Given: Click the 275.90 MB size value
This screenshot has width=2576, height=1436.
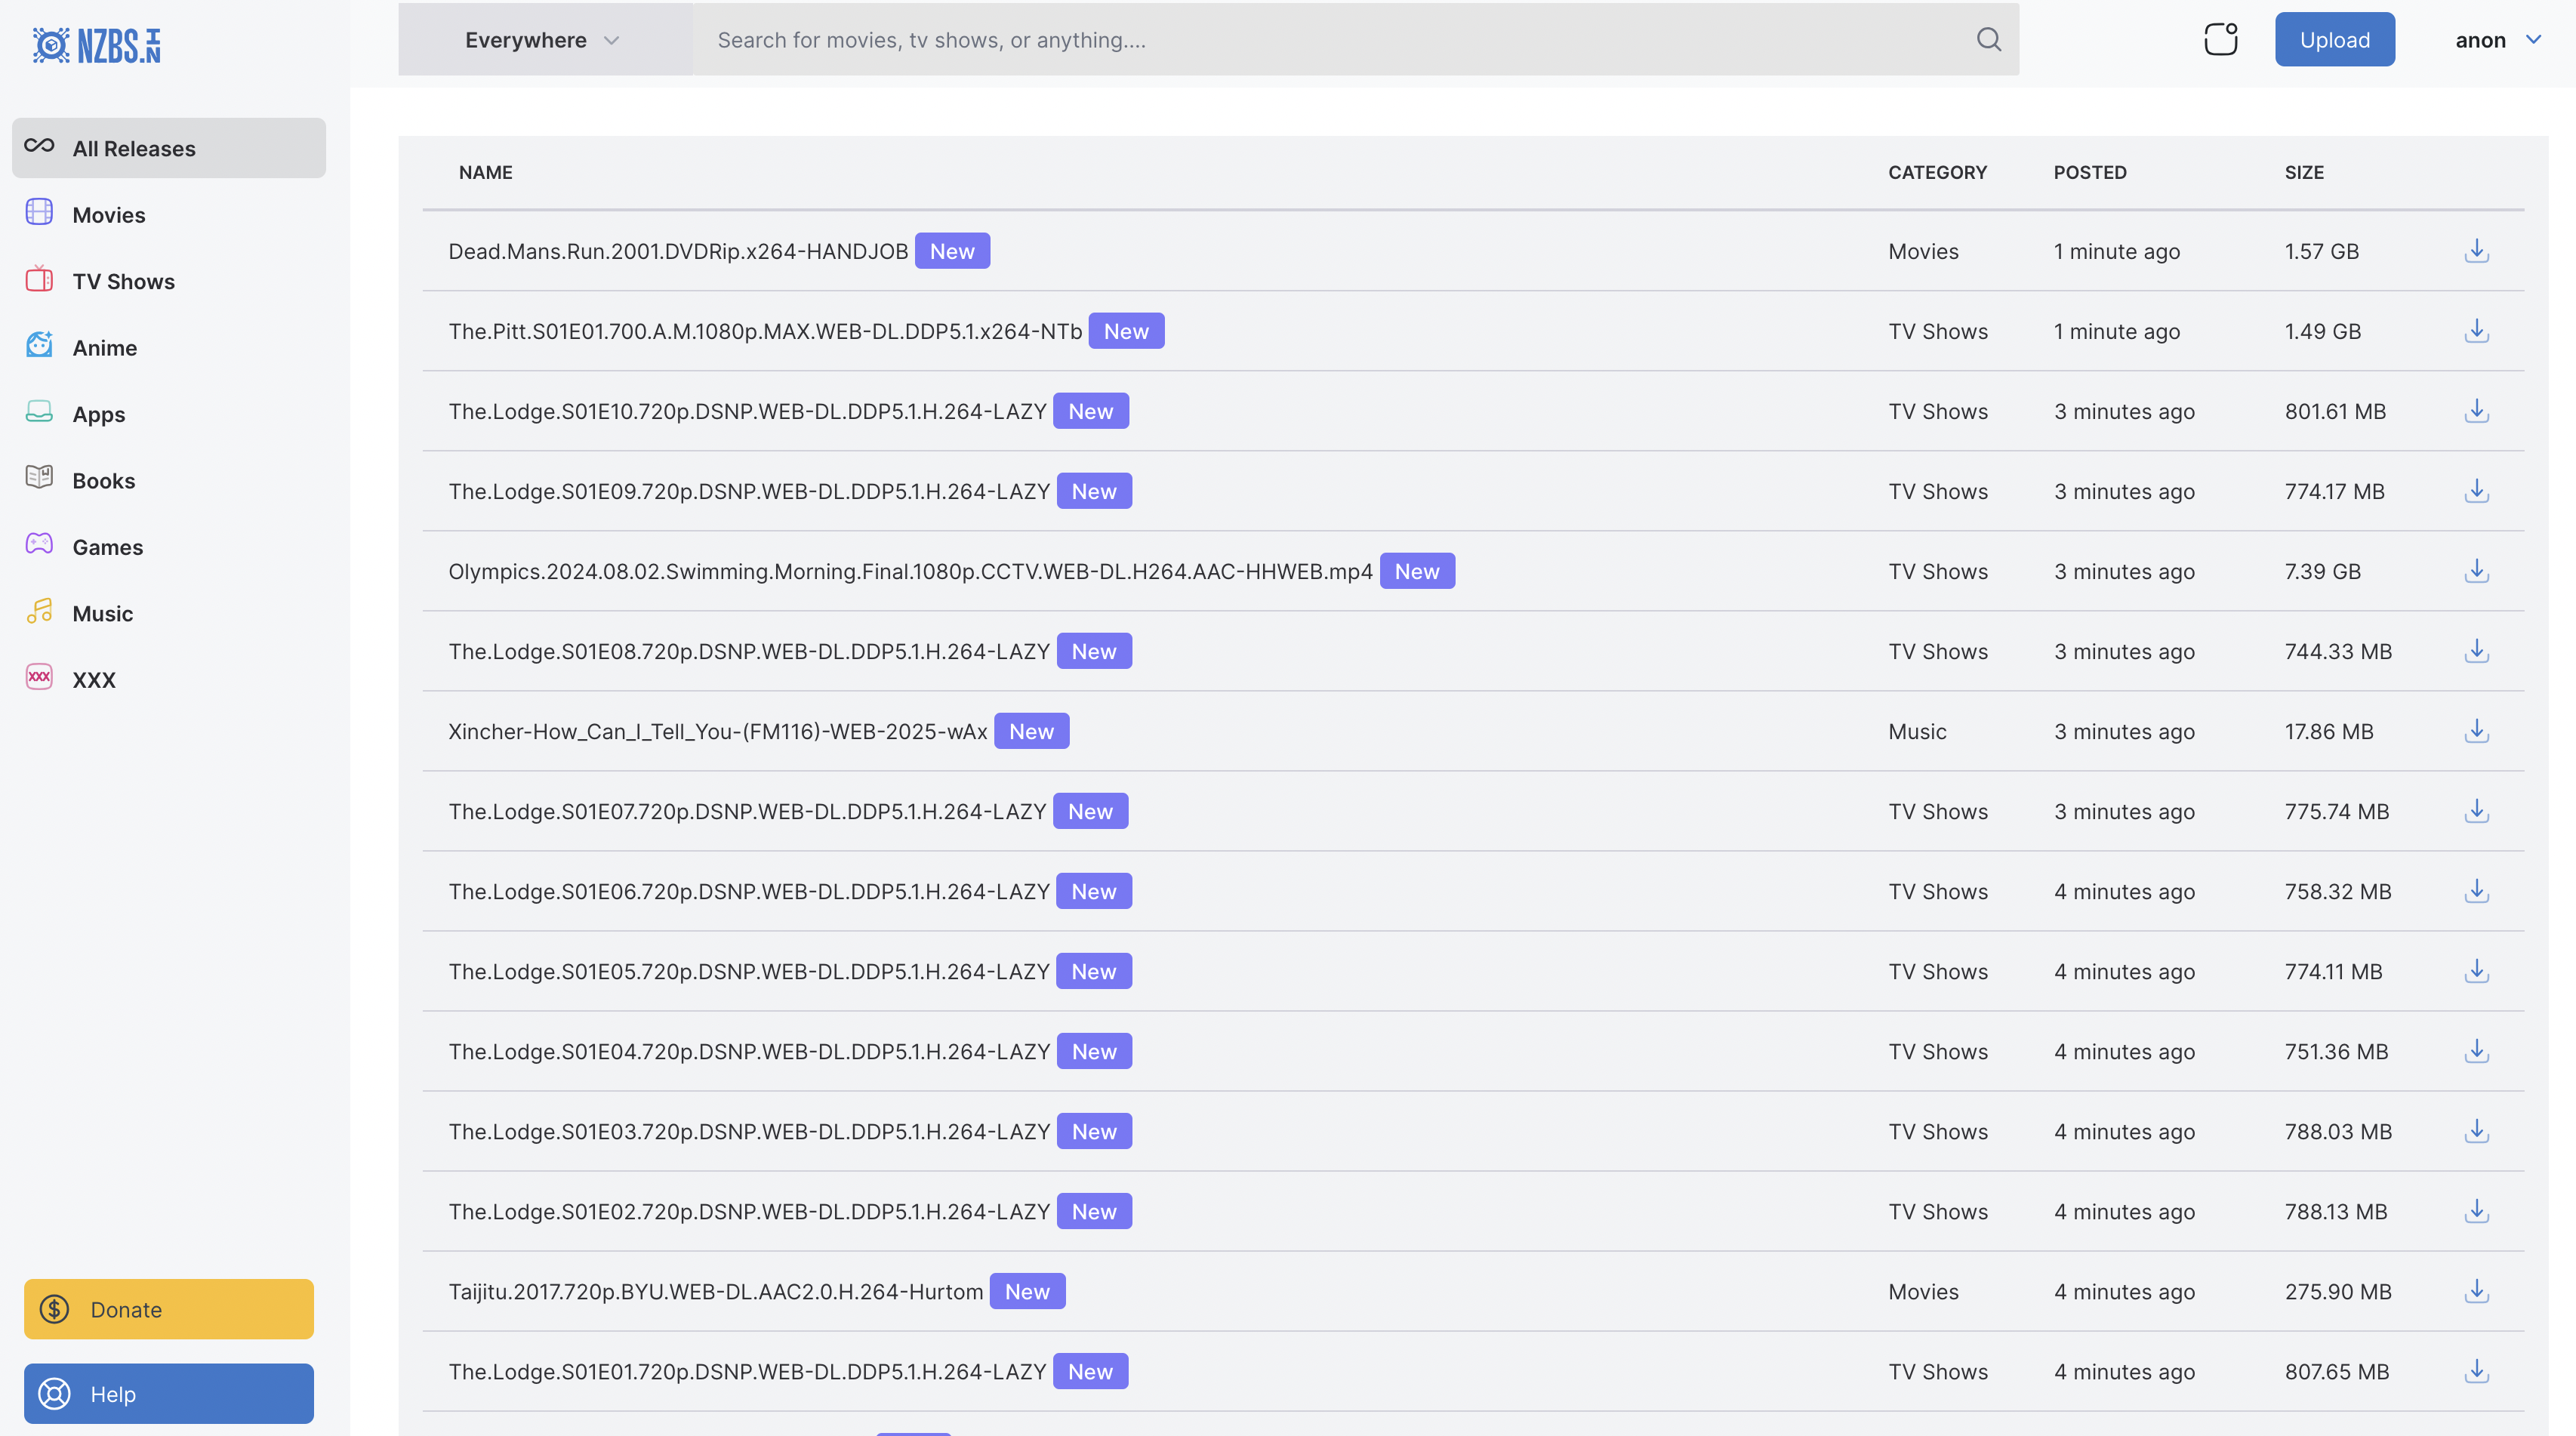Looking at the screenshot, I should 2337,1291.
